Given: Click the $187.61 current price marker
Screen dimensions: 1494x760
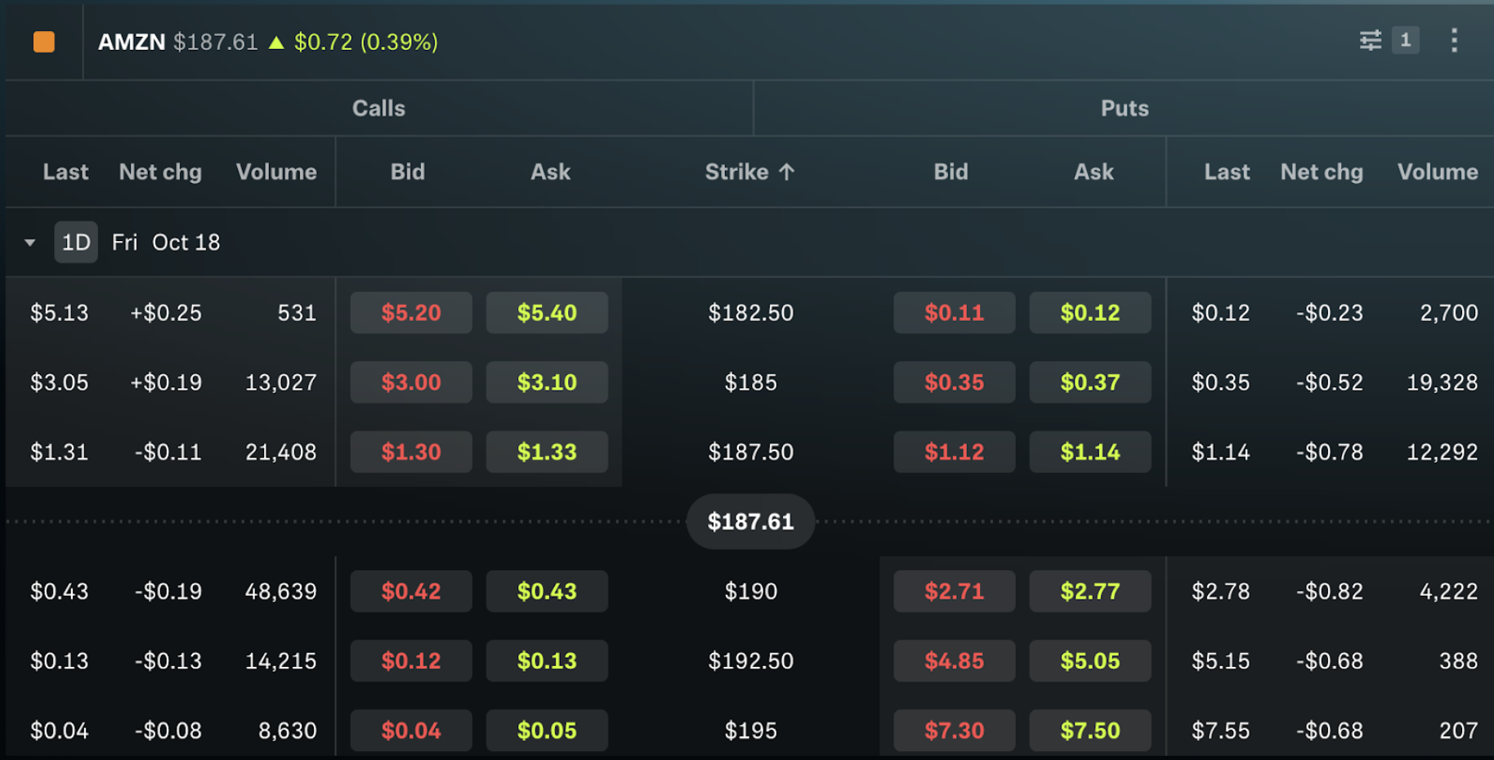Looking at the screenshot, I should [750, 521].
